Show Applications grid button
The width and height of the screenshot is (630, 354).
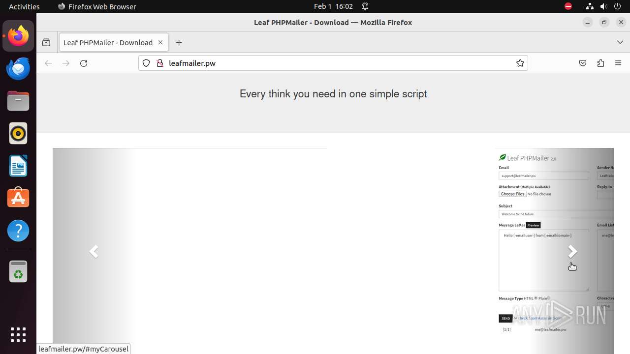(x=18, y=335)
